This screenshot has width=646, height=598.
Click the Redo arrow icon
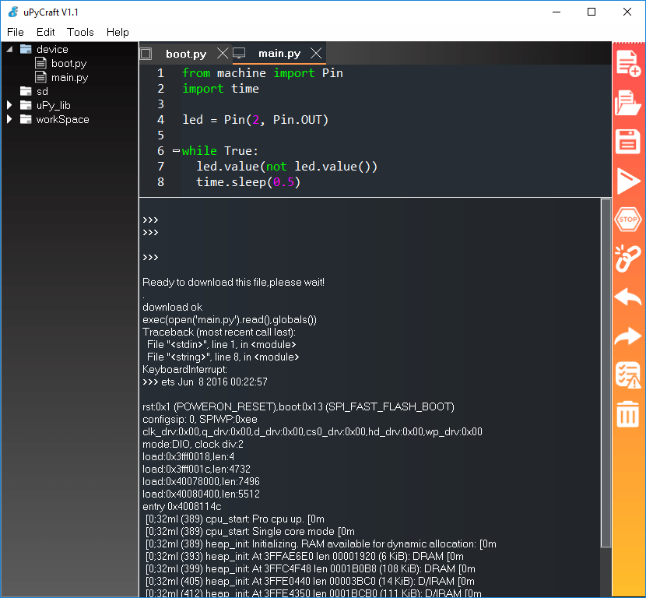coord(627,336)
